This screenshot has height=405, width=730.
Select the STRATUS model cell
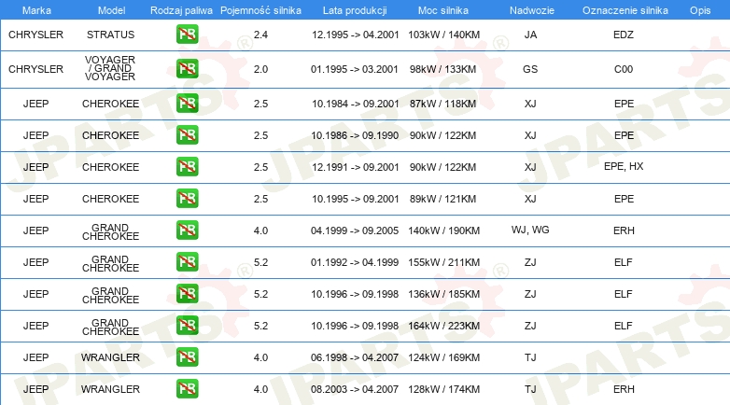(110, 35)
